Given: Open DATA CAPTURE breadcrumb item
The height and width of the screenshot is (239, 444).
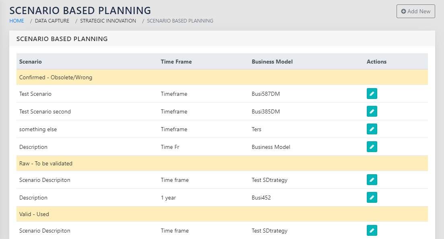Looking at the screenshot, I should coord(52,21).
